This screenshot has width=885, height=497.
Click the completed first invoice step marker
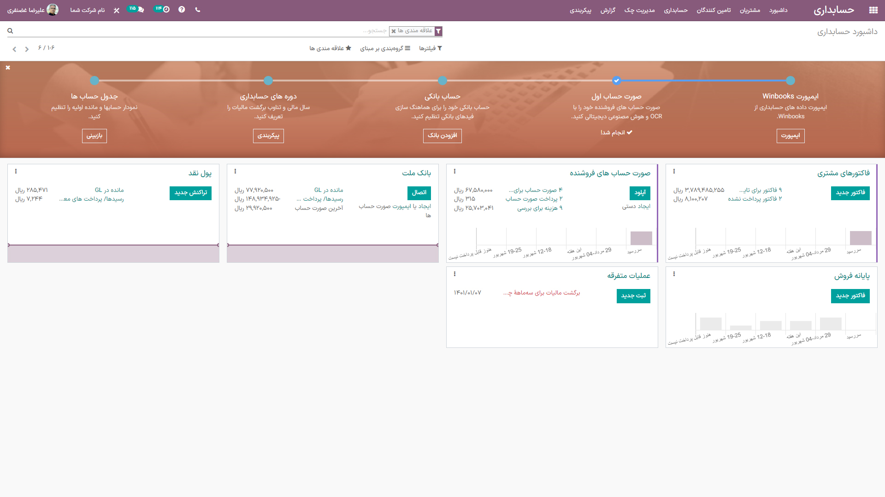pyautogui.click(x=616, y=81)
